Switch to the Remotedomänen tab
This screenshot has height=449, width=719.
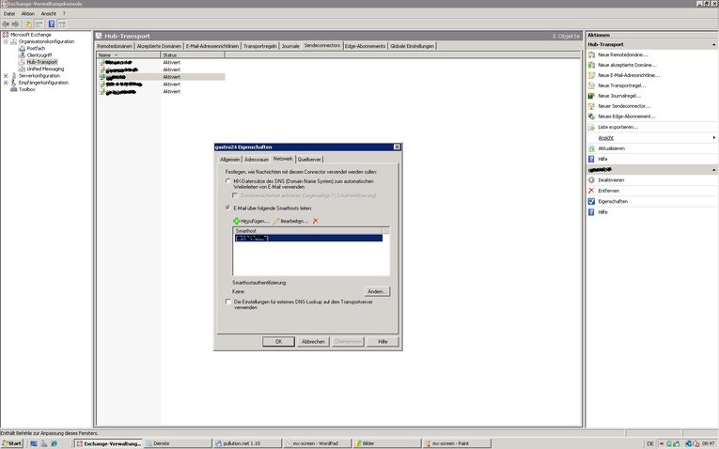coord(115,46)
